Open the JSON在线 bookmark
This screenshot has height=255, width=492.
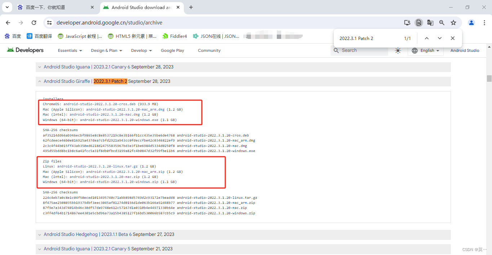216,36
